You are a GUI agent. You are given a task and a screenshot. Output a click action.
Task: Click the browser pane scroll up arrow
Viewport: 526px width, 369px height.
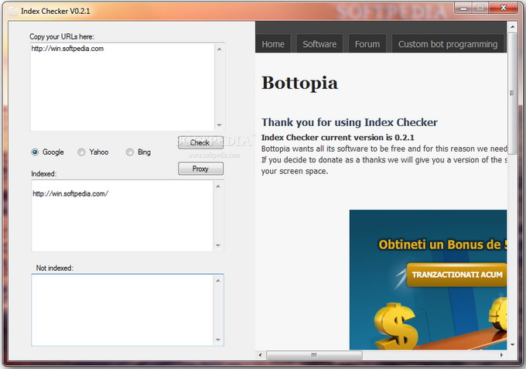click(x=512, y=26)
